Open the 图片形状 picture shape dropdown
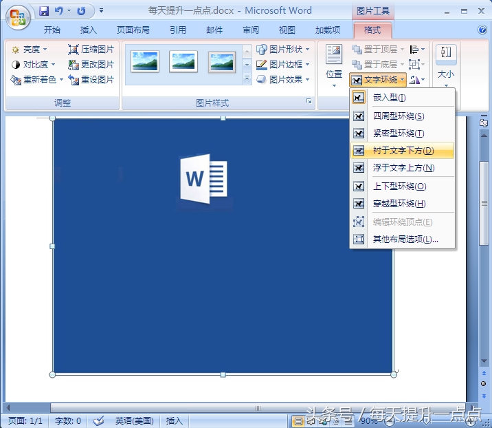This screenshot has height=428, width=492. [x=283, y=50]
